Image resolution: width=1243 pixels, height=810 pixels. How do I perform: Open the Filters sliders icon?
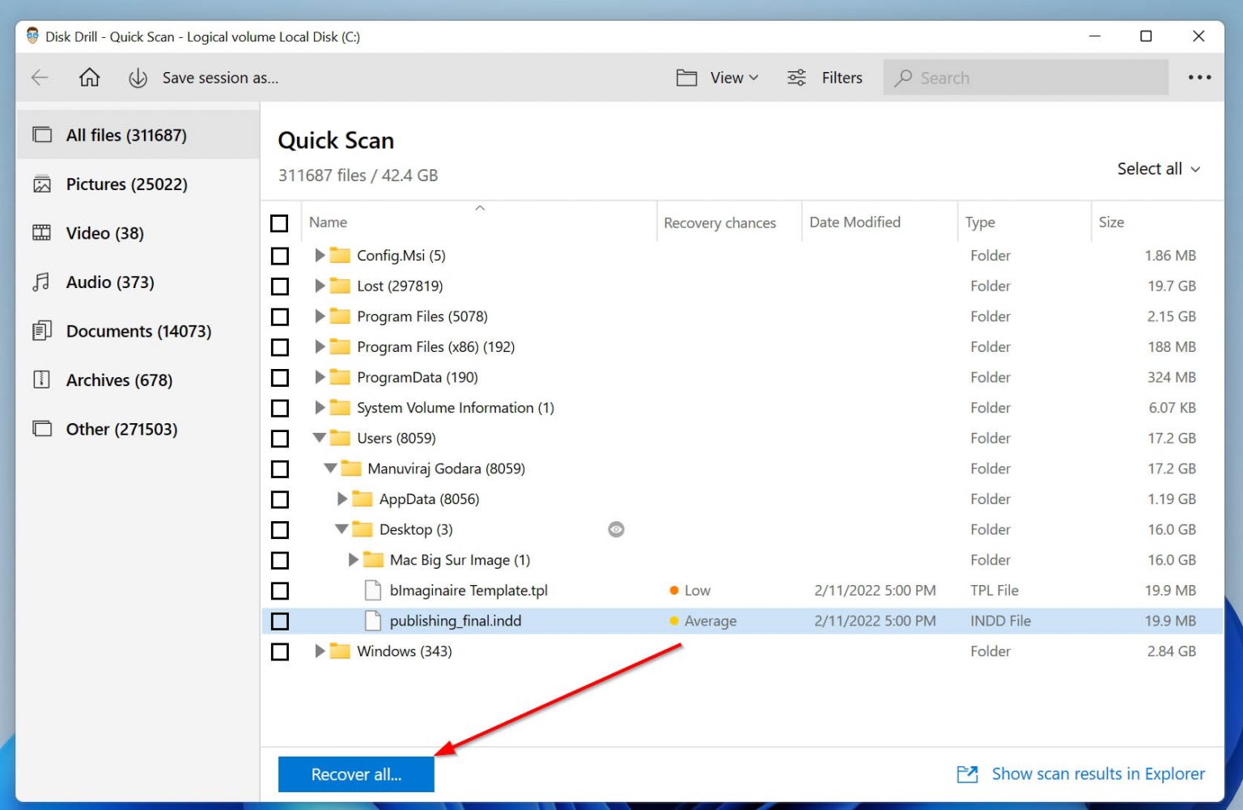click(x=796, y=78)
